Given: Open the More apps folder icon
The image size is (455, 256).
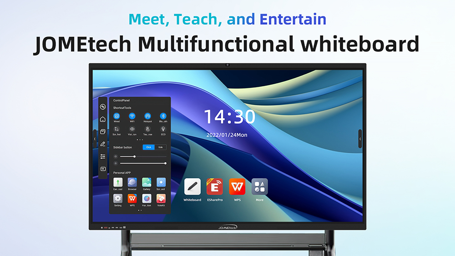Looking at the screenshot, I should coord(259,186).
